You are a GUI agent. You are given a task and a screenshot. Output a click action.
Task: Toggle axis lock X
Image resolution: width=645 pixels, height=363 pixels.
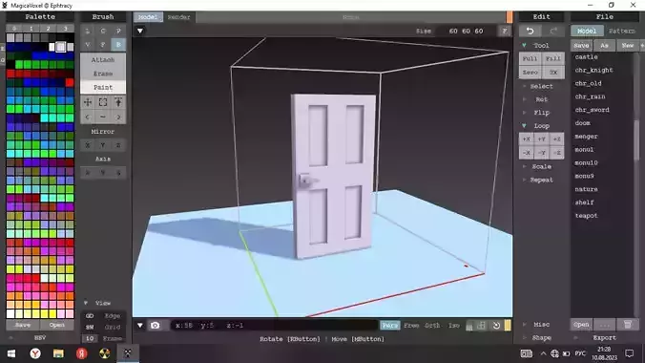87,173
